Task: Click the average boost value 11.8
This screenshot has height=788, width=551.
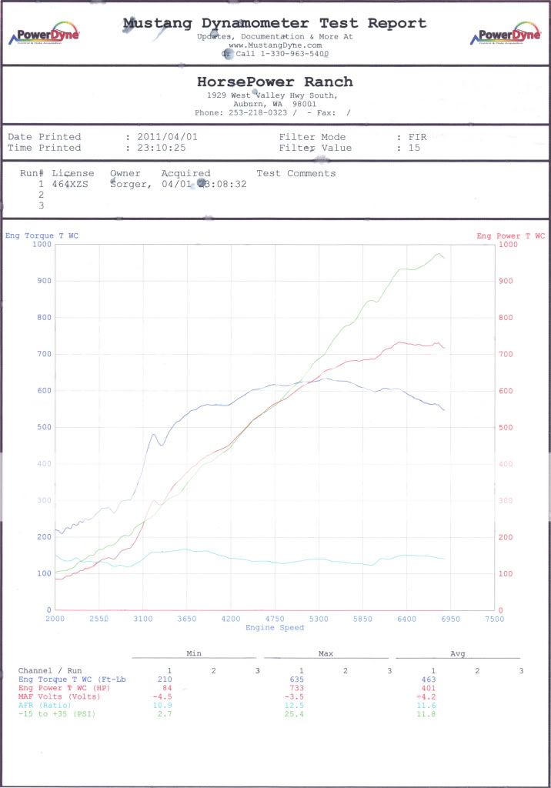Action: 426,713
